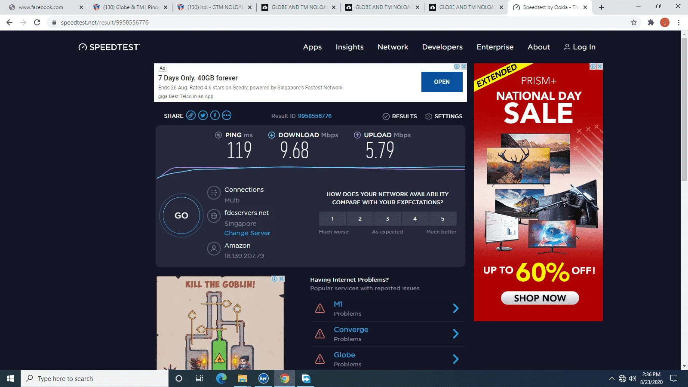Click the Speedtest logo
Image resolution: width=688 pixels, height=387 pixels.
[x=109, y=47]
